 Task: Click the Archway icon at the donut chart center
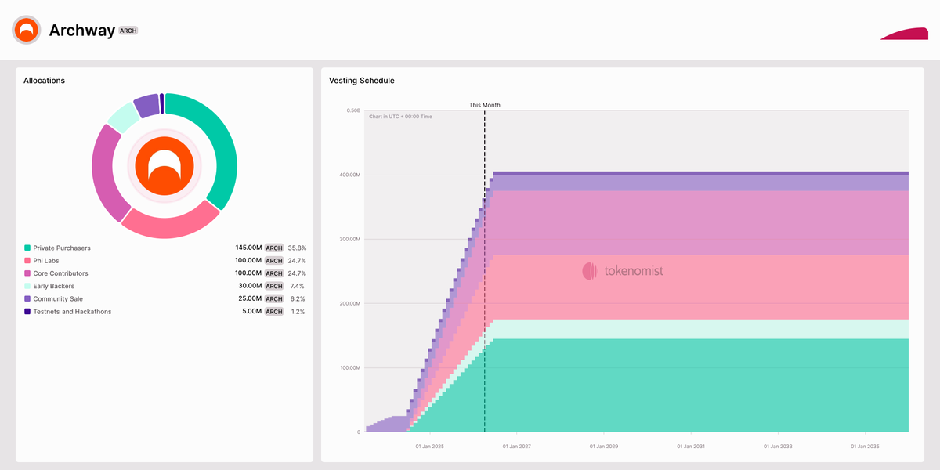164,164
